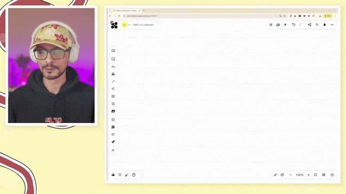Image resolution: width=346 pixels, height=194 pixels.
Task: Select the connector line tool
Action: tap(113, 82)
